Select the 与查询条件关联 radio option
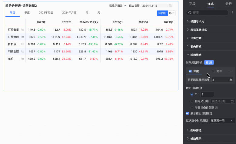 [x=192, y=108]
